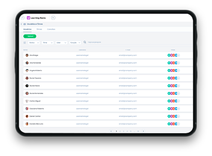Click the Learning Rocks logo

tap(36, 18)
